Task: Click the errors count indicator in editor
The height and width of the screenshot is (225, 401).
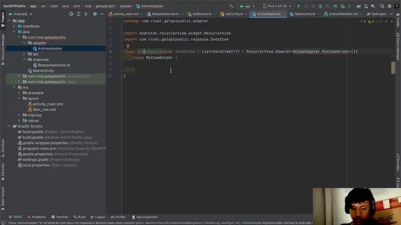Action: pos(363,21)
